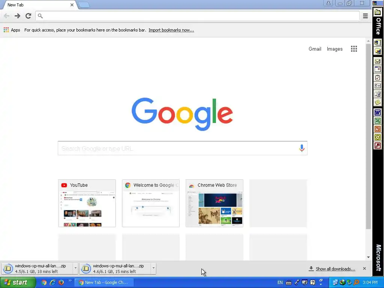Click New Journal Entry icon in Office bar

(378, 94)
